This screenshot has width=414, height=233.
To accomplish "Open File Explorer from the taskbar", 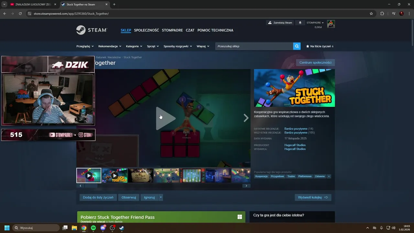I will 74,228.
